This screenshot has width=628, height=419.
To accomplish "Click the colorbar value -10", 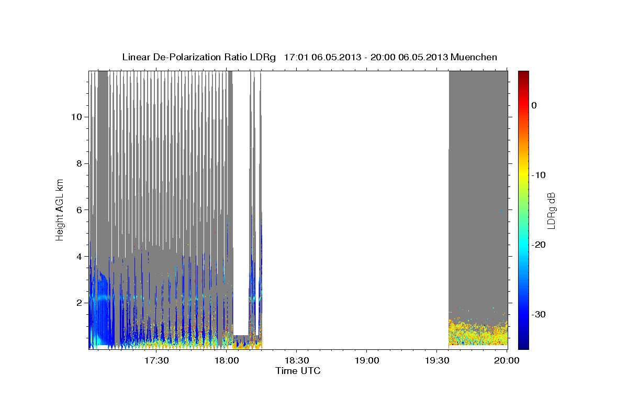I will click(539, 175).
